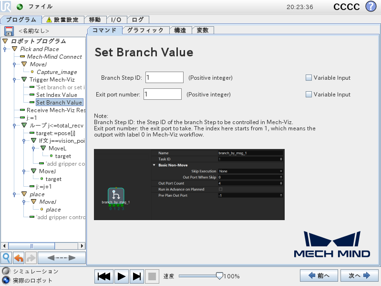Screen dimensions: 381x286
Task: Open the ファイル menu
Action: 41,7
